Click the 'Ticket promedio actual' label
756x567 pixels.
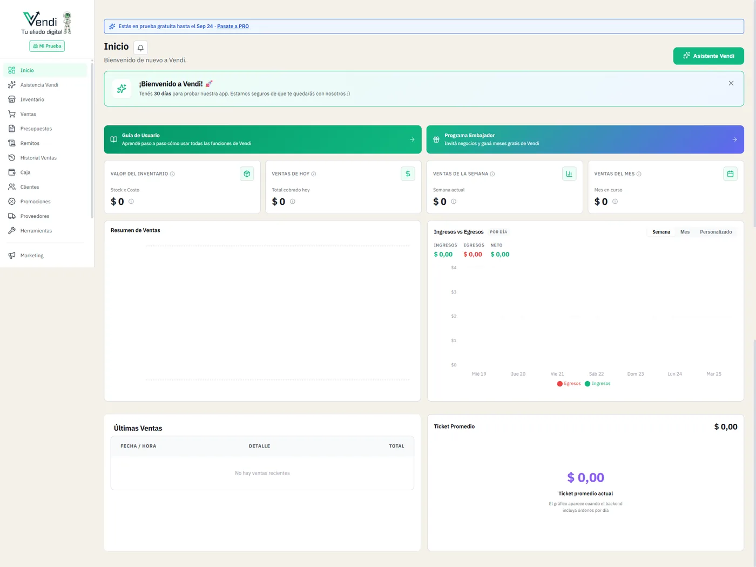(585, 493)
